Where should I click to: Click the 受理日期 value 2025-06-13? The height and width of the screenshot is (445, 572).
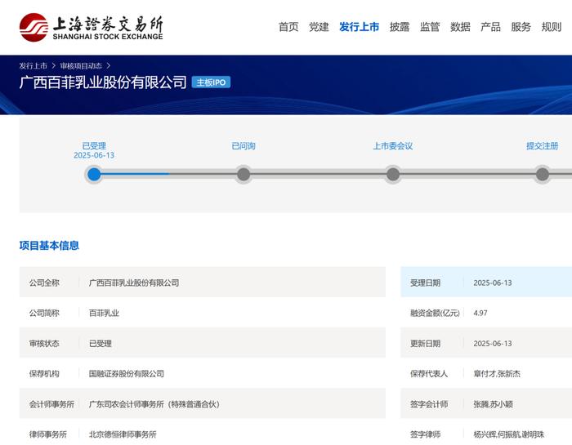(493, 283)
